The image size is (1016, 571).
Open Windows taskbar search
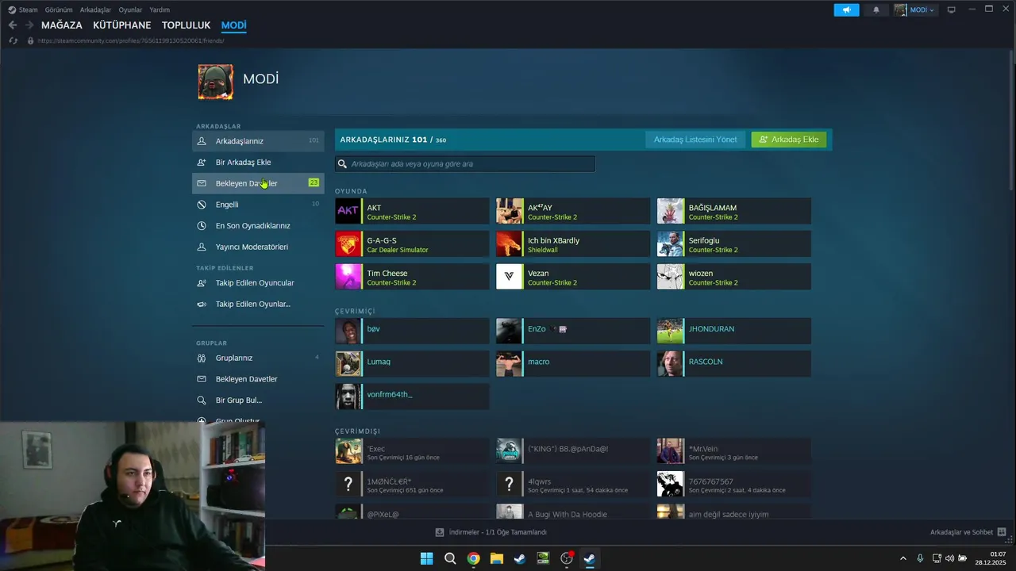click(450, 558)
